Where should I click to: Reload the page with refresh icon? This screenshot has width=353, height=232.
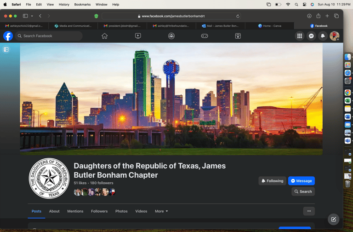pyautogui.click(x=238, y=16)
